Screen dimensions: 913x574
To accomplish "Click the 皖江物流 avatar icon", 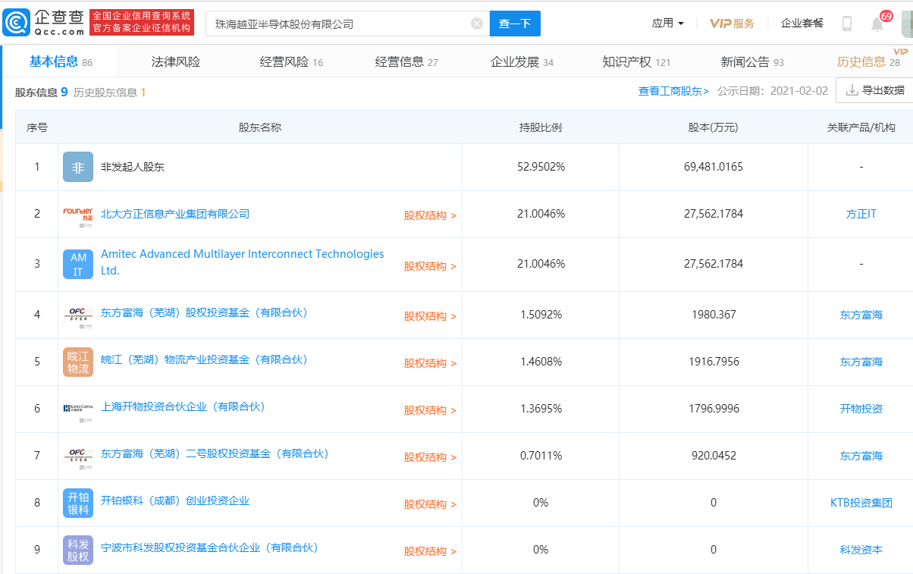I will coord(78,362).
